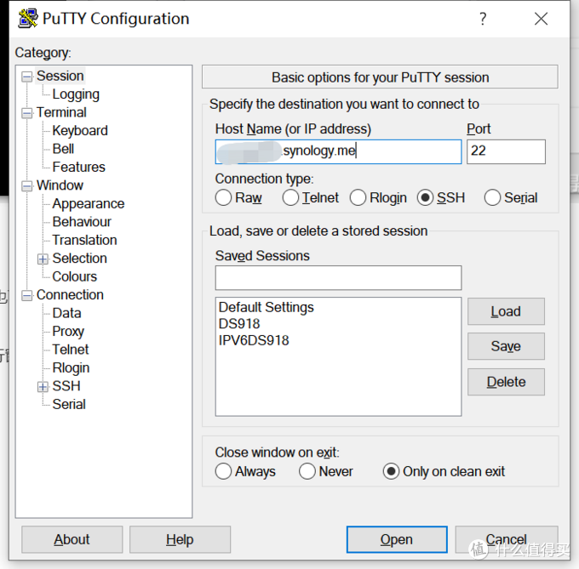Viewport: 579px width, 569px height.
Task: Open the Window category
Action: (x=60, y=185)
